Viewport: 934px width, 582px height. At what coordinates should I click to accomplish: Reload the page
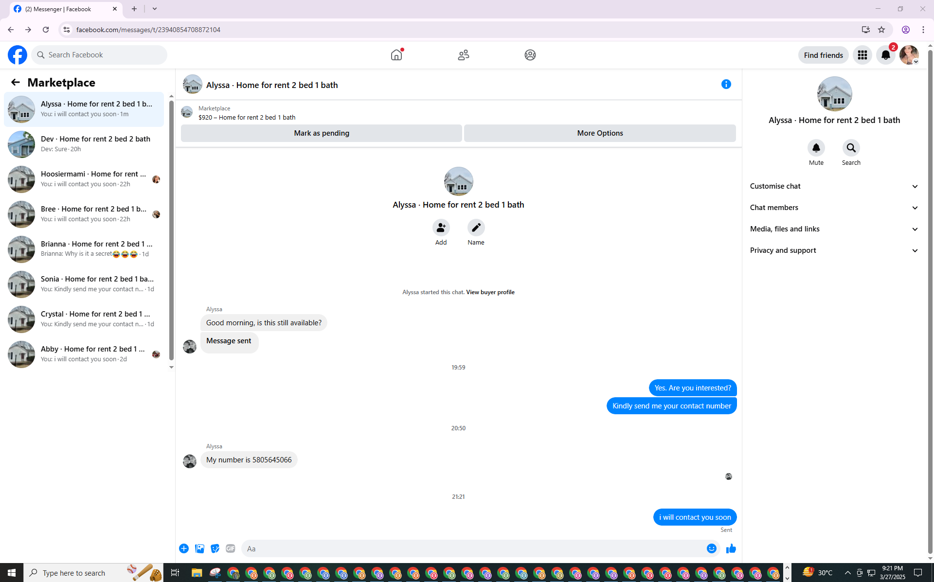46,30
